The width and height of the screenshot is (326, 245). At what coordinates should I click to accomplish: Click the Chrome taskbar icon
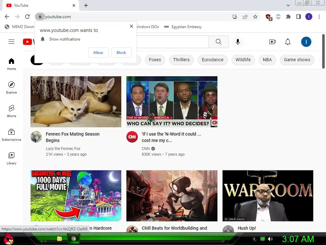pyautogui.click(x=74, y=239)
